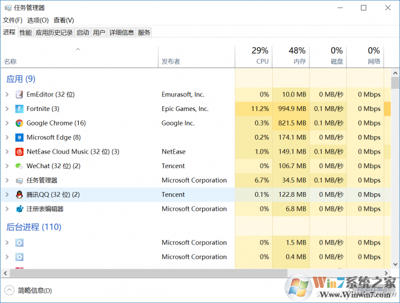This screenshot has height=303, width=400.
Task: Expand the Fortnite process group
Action: 7,109
